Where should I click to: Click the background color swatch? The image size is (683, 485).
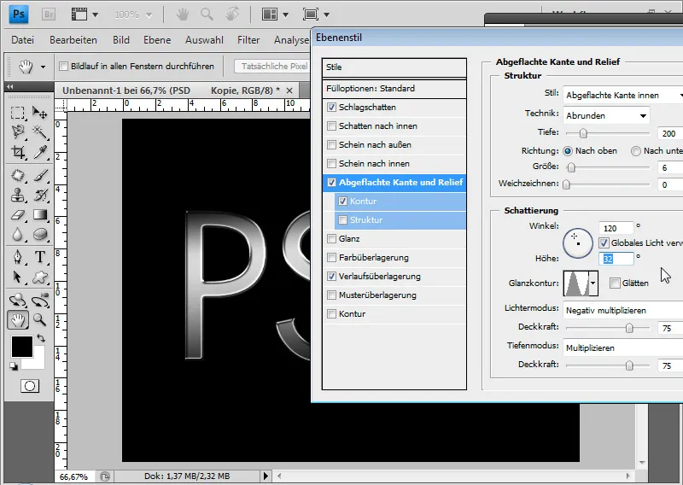click(38, 363)
